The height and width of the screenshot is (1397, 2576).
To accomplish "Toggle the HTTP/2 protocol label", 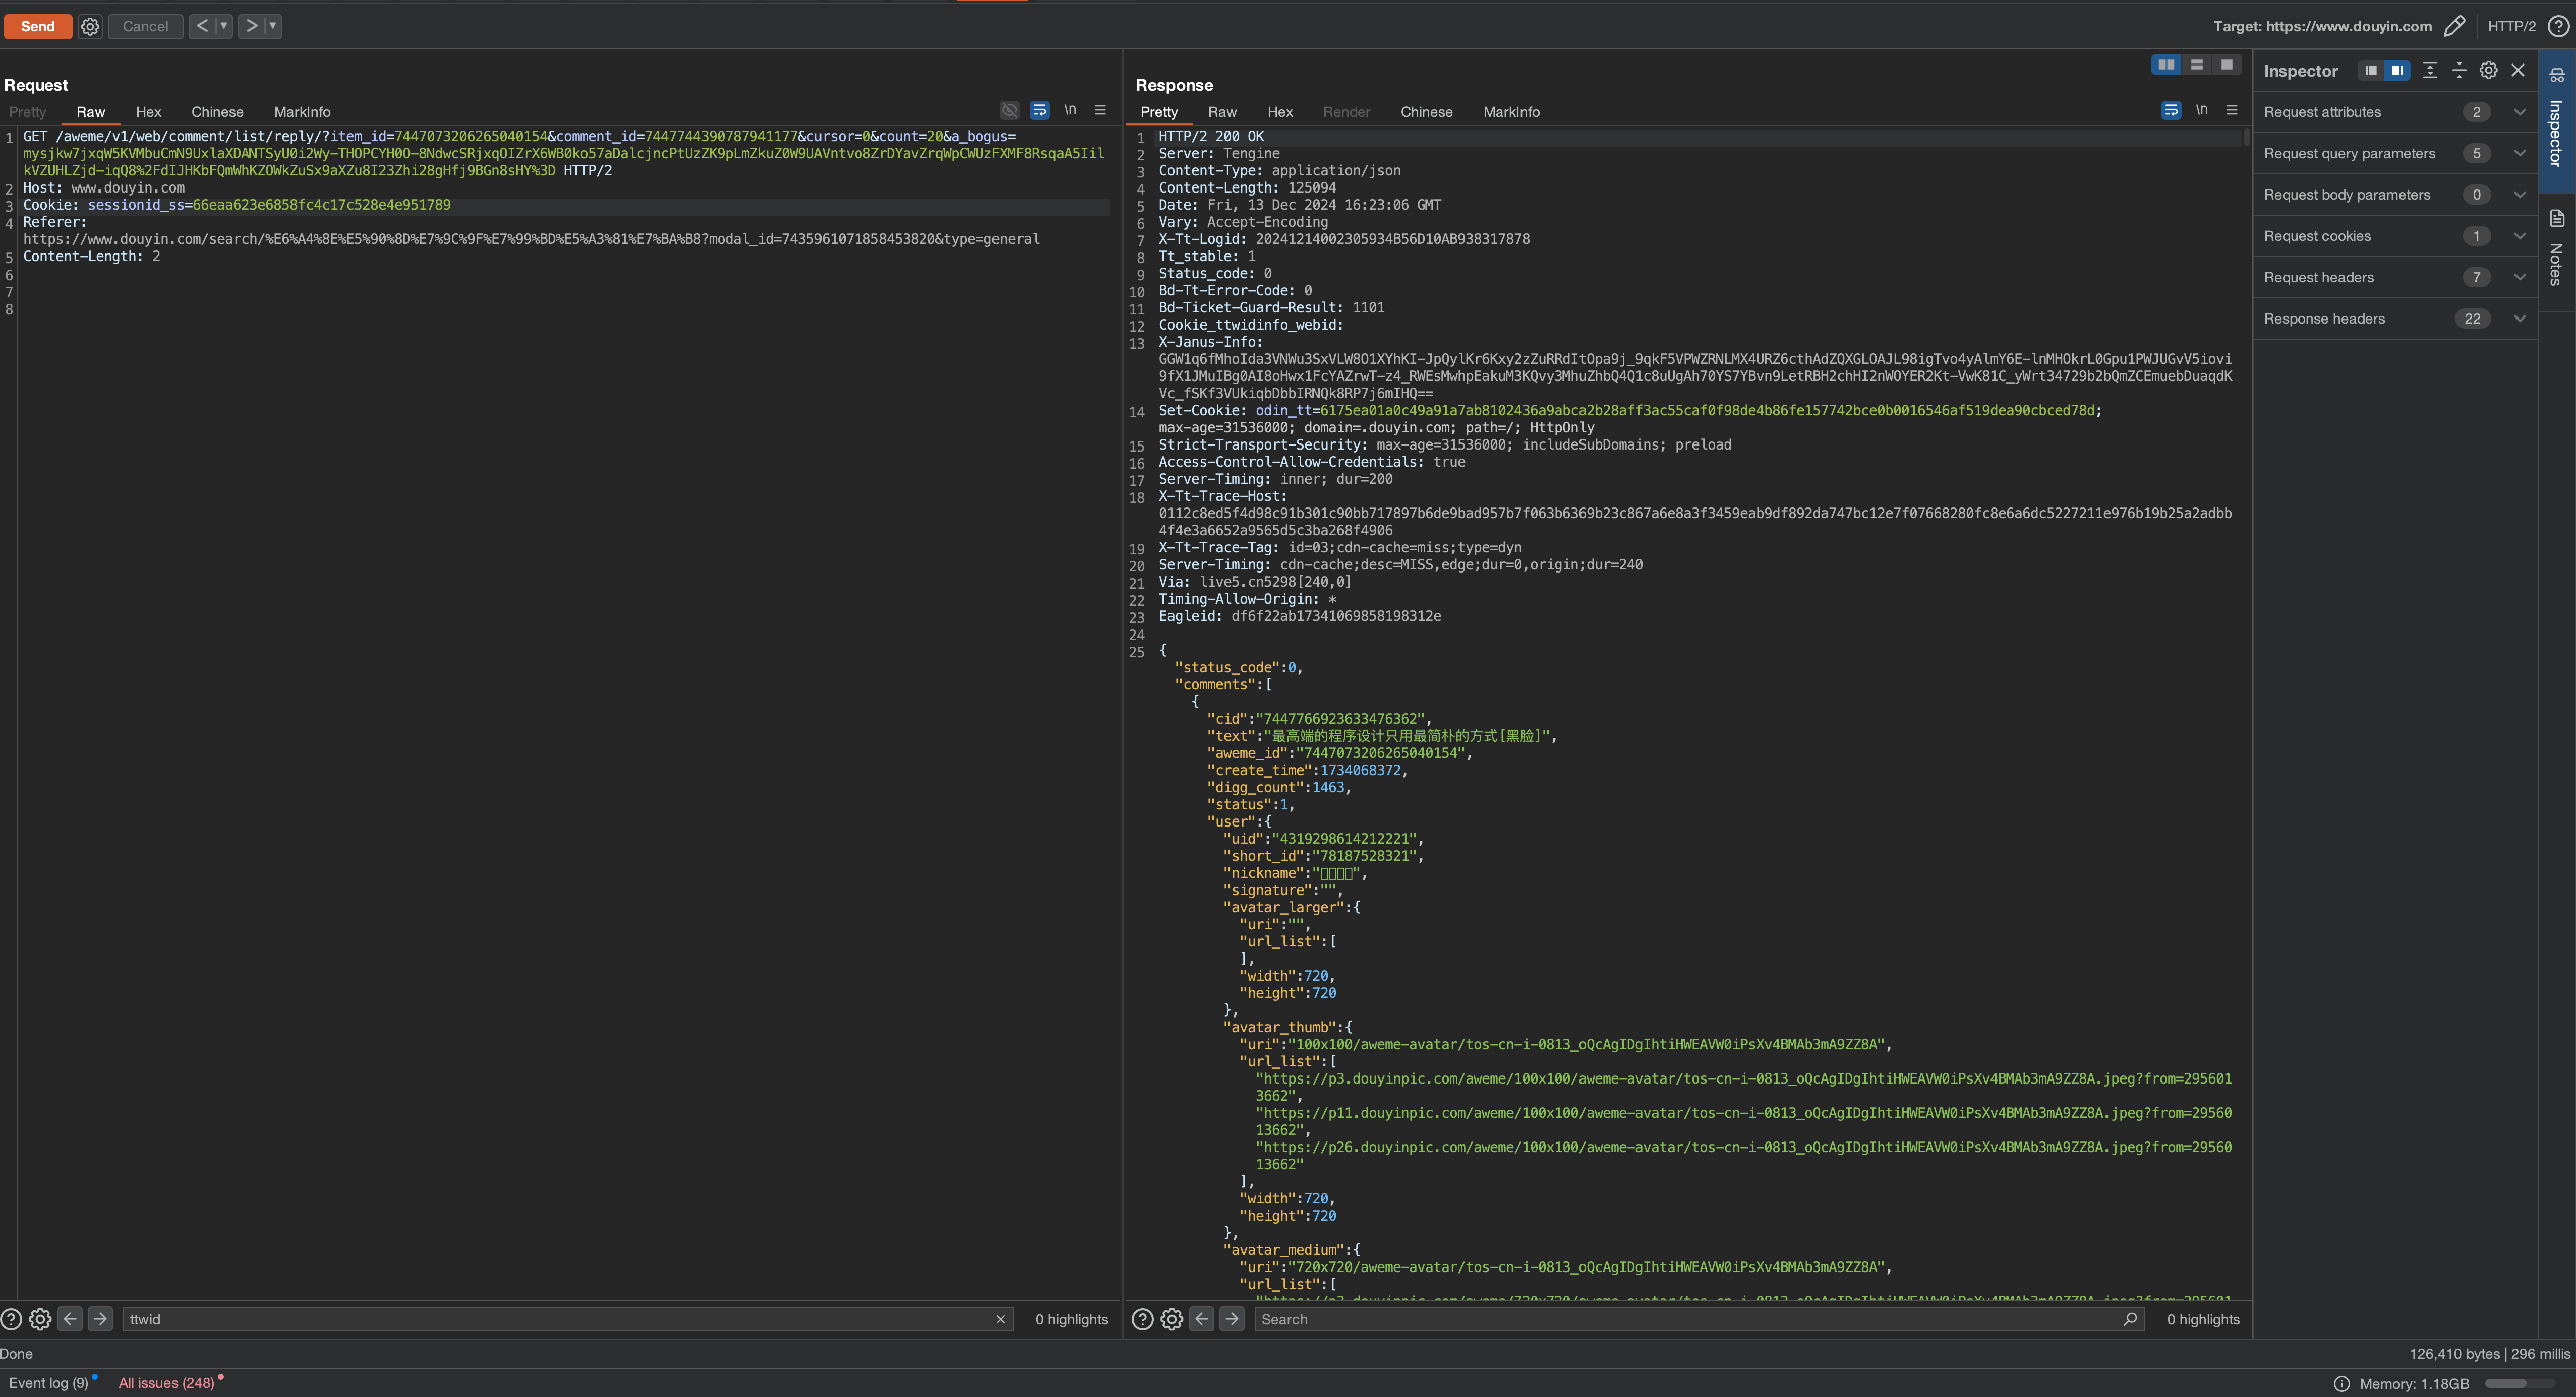I will pos(2511,26).
